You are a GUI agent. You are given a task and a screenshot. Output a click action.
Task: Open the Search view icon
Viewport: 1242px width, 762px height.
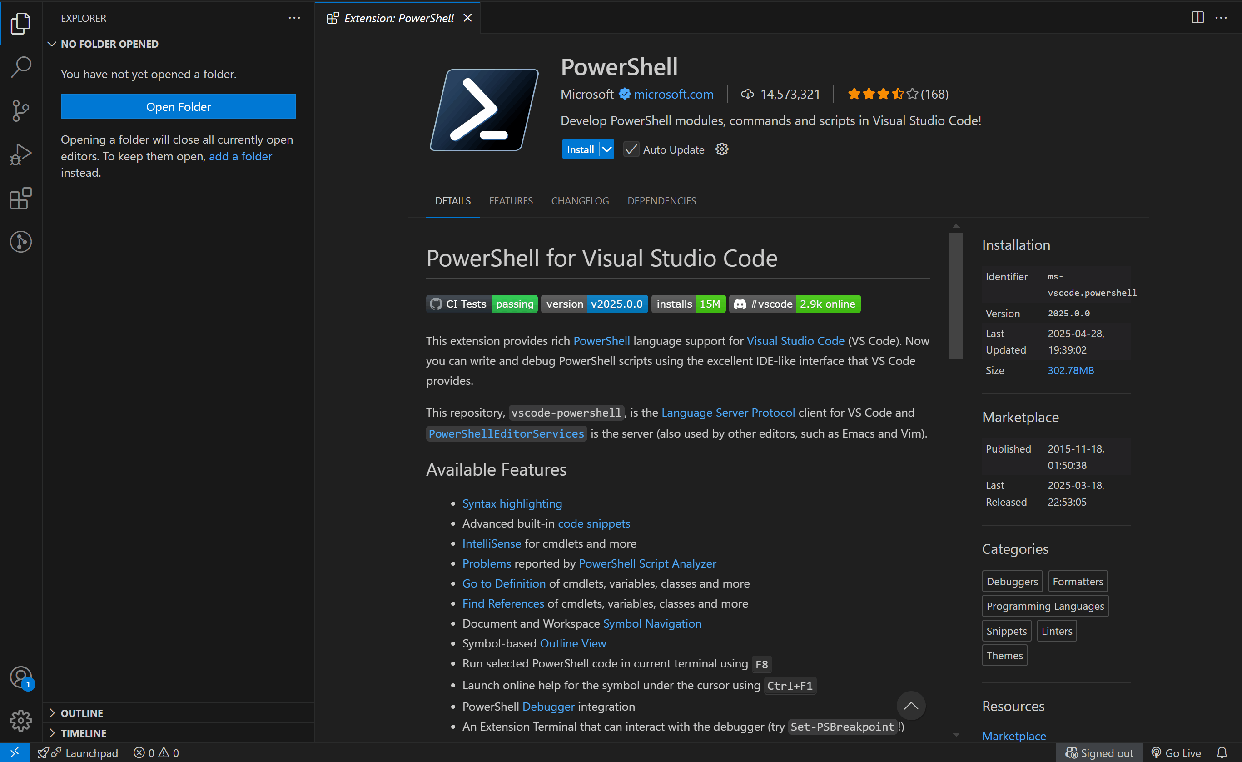point(20,67)
